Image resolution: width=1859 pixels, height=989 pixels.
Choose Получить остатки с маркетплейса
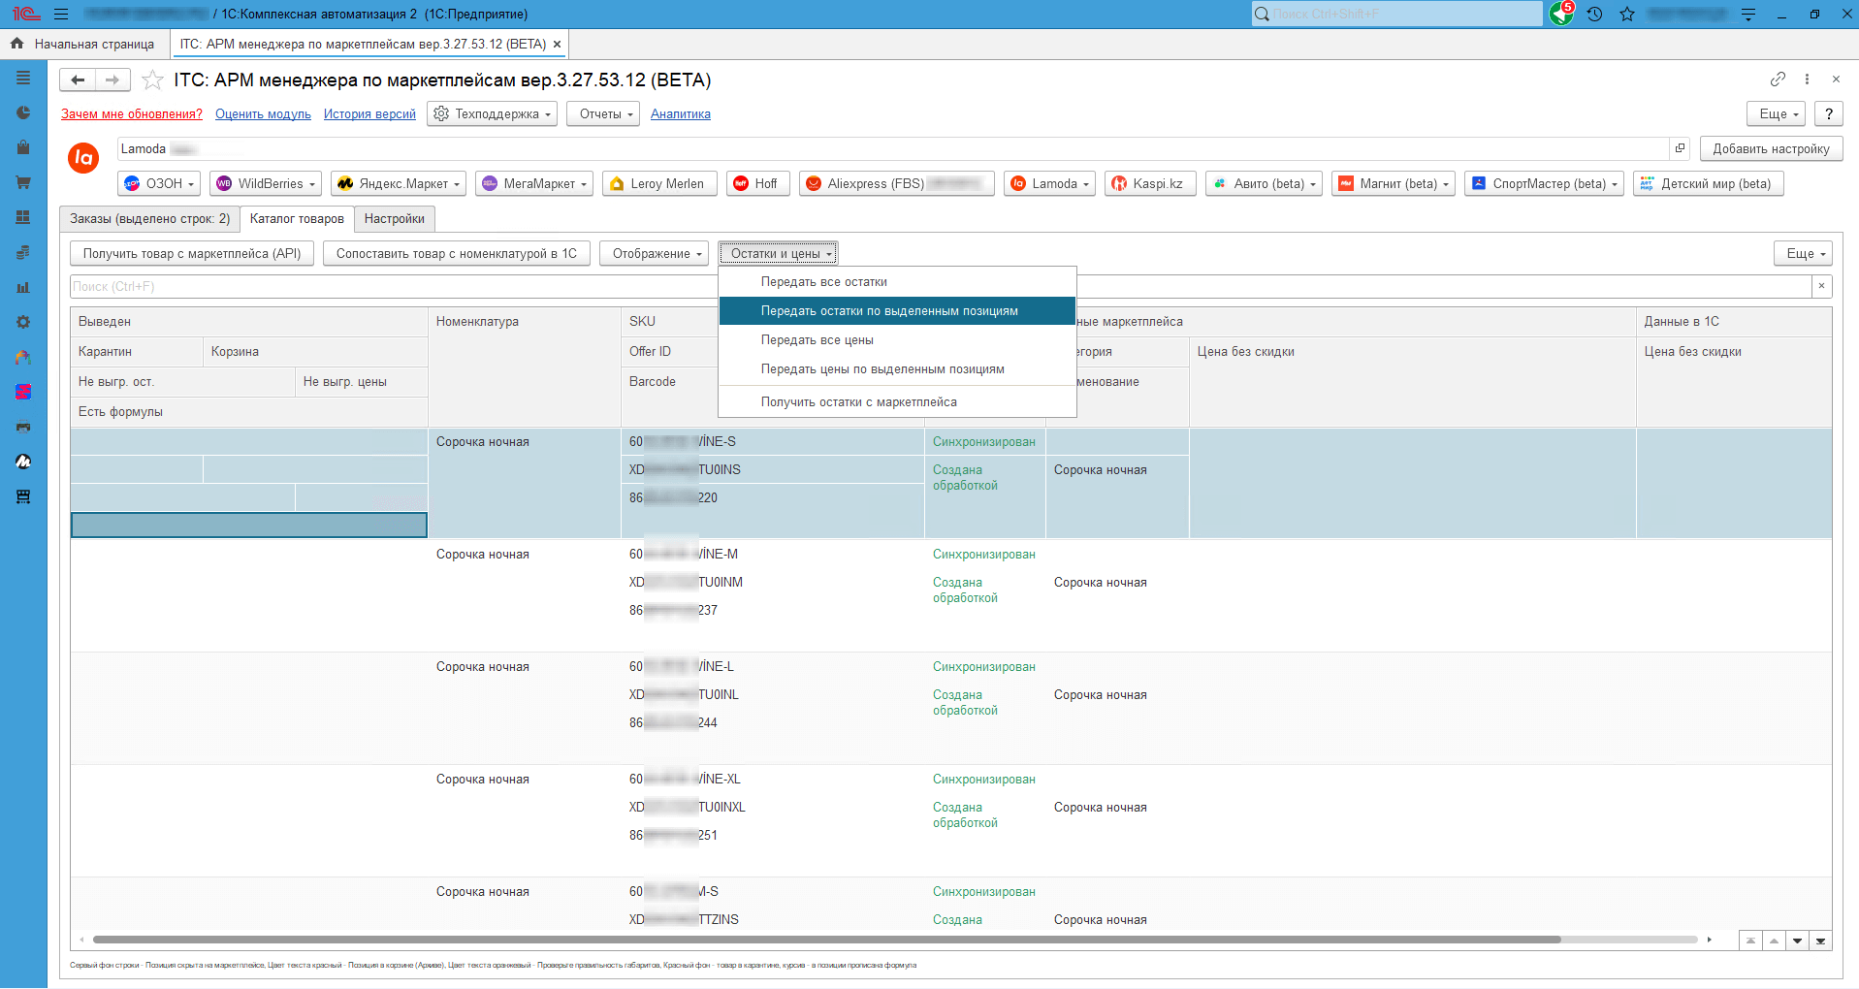tap(858, 402)
